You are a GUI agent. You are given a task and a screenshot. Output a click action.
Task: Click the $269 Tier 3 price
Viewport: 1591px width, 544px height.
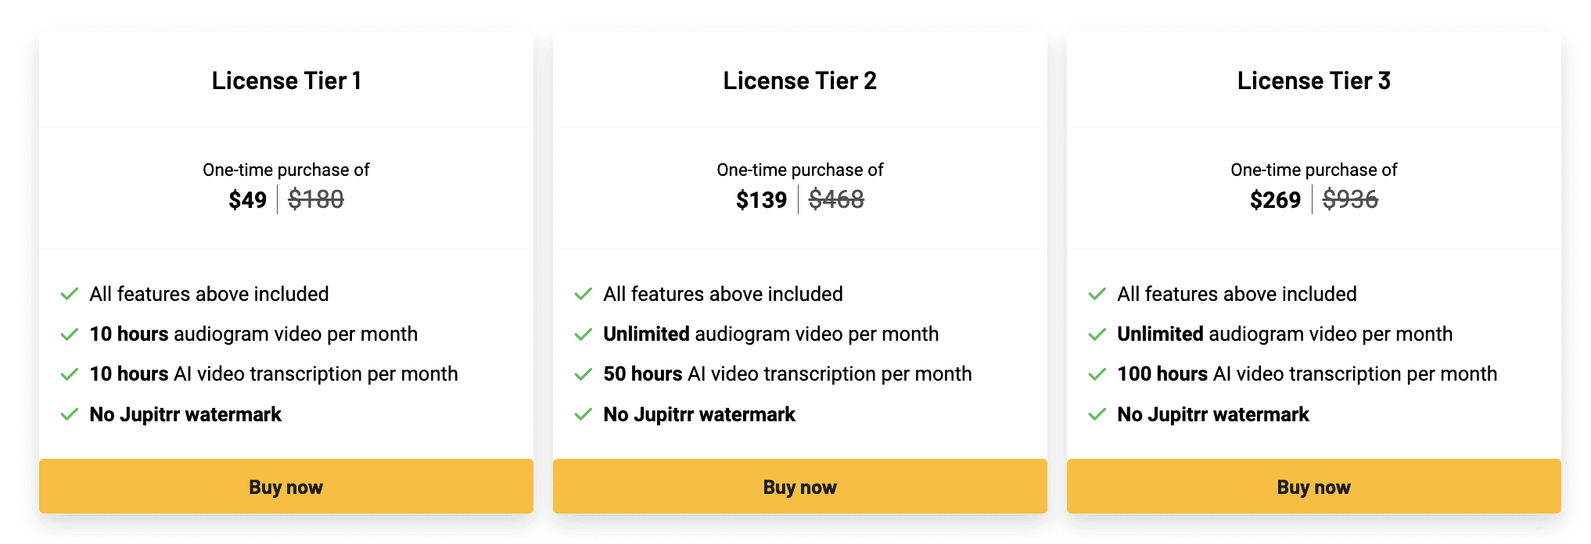coord(1275,200)
